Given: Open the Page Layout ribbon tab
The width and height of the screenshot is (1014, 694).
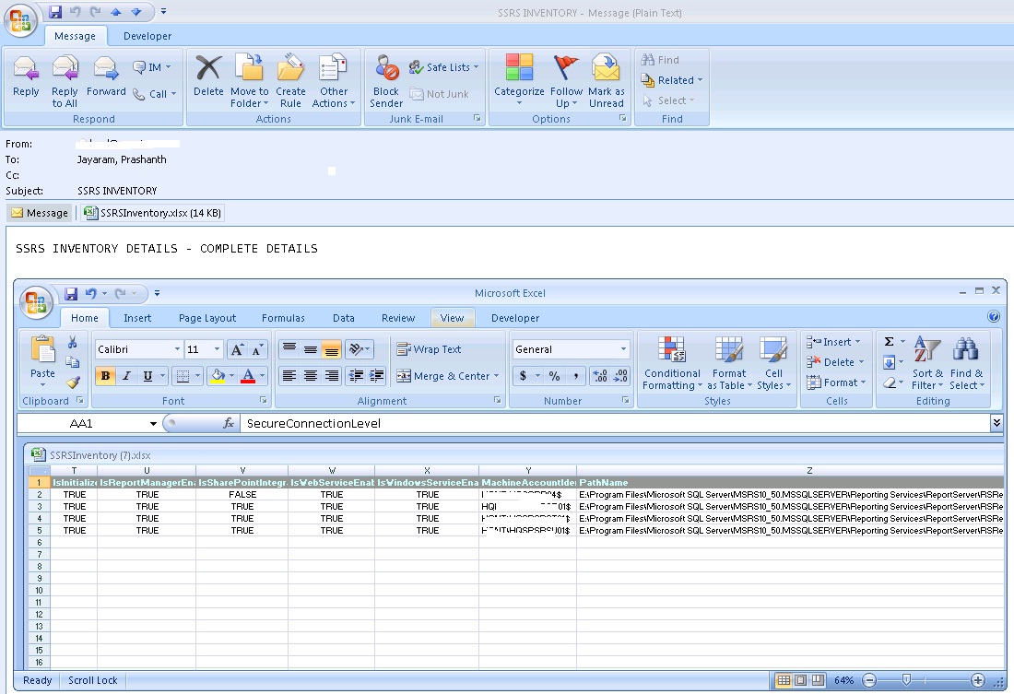Looking at the screenshot, I should pos(207,318).
